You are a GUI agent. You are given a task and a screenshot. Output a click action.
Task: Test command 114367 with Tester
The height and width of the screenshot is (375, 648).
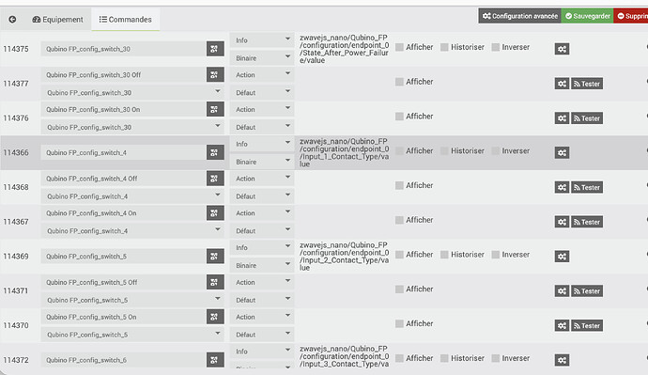[x=586, y=222]
